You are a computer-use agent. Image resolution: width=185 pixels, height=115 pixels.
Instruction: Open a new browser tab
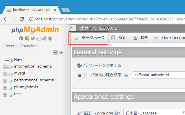click(66, 10)
